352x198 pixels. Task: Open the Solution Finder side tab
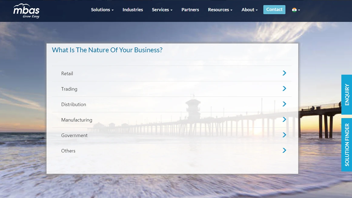pyautogui.click(x=347, y=145)
